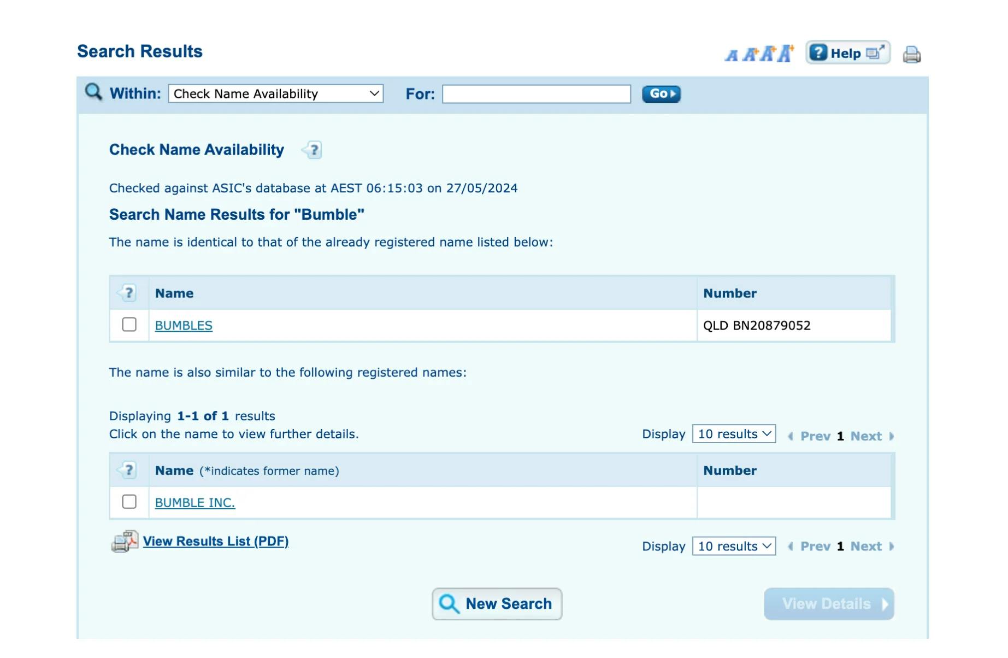The height and width of the screenshot is (658, 1008).
Task: Select the second font size A icon
Action: [x=751, y=54]
